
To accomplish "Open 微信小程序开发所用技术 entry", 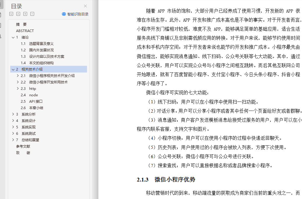I will pyautogui.click(x=48, y=82).
